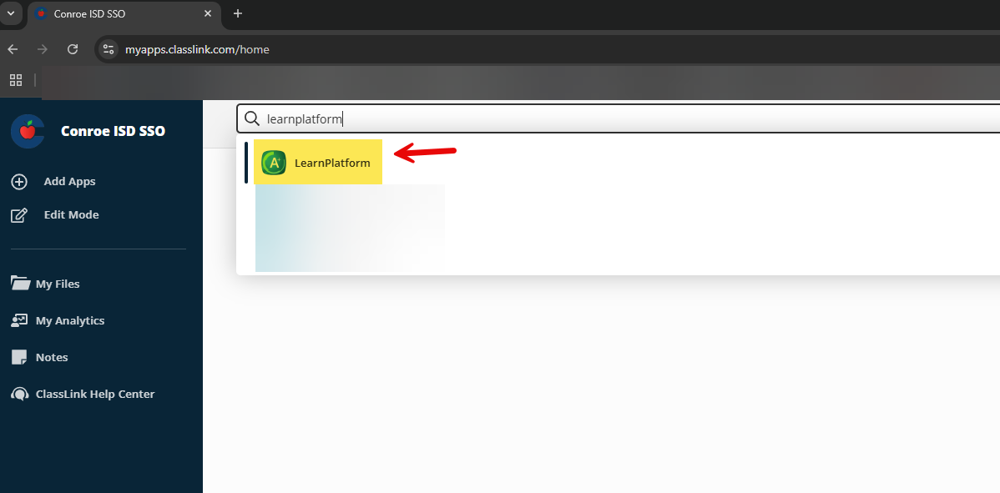Go back using browser back arrow

click(13, 49)
